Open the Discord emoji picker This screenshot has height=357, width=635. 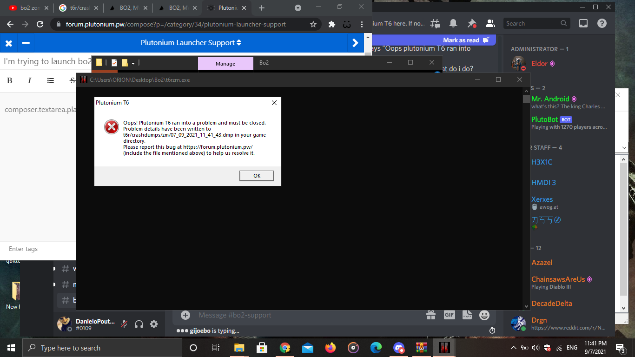click(x=484, y=315)
